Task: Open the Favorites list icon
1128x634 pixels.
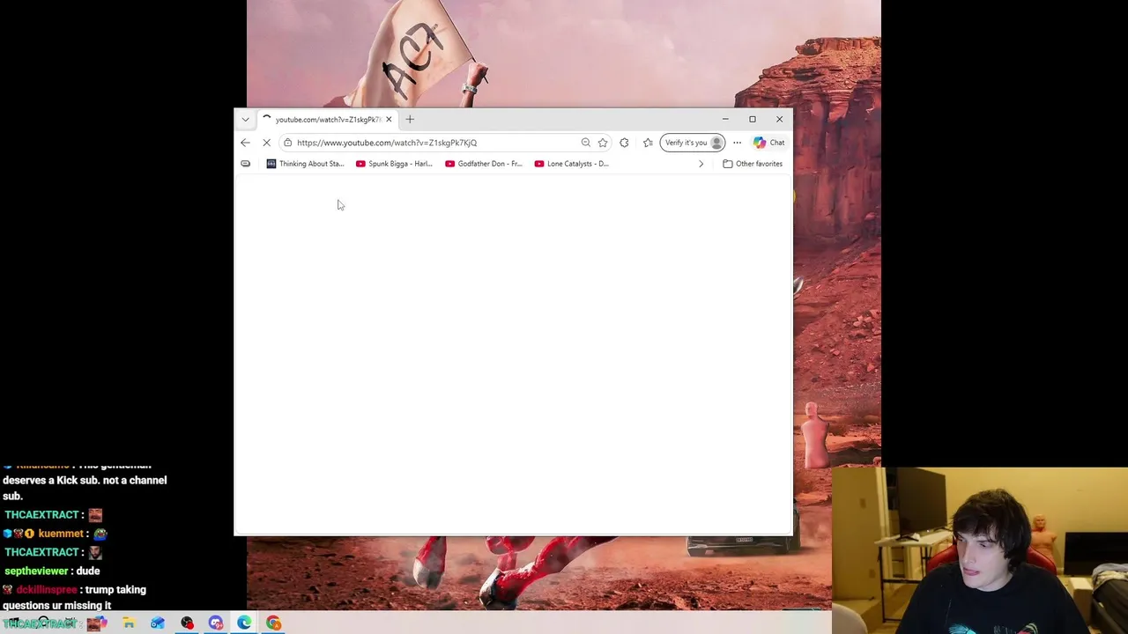Action: pyautogui.click(x=648, y=143)
